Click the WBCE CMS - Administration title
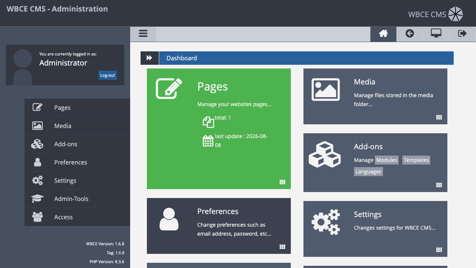Image resolution: width=476 pixels, height=268 pixels. tap(57, 9)
